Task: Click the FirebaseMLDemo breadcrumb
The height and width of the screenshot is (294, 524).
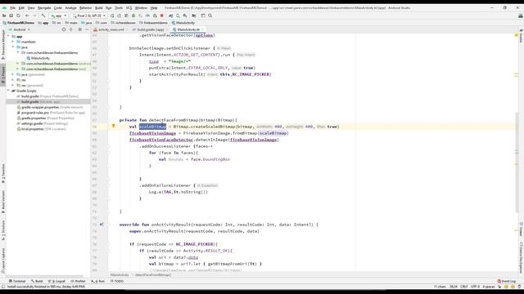Action: (19, 23)
